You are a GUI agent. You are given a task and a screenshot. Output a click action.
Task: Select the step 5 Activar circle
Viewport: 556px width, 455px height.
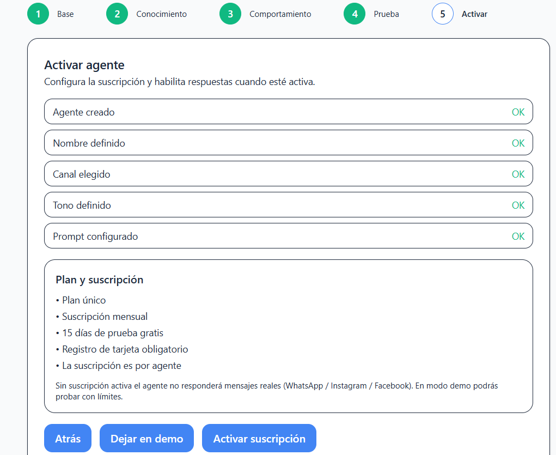442,14
